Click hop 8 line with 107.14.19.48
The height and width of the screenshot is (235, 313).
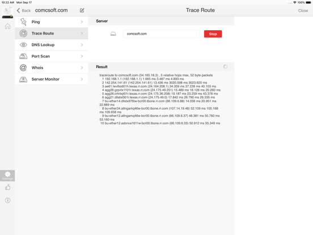[159, 110]
